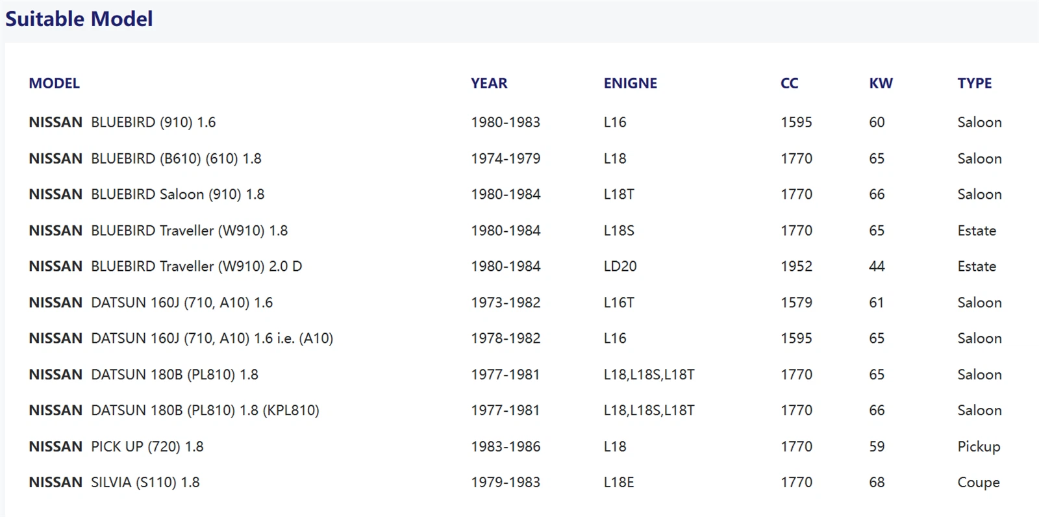Select year 1977-1981 in 180B (KPL810) row
The width and height of the screenshot is (1039, 517).
click(505, 410)
